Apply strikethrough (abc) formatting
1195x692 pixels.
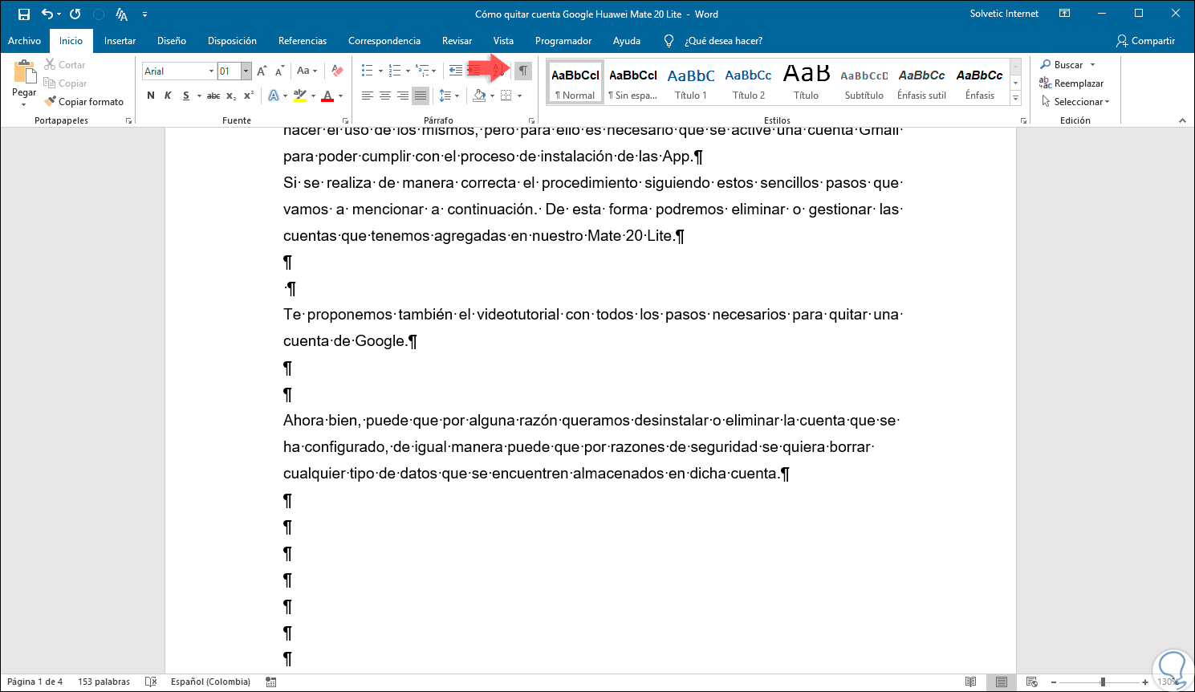click(213, 96)
